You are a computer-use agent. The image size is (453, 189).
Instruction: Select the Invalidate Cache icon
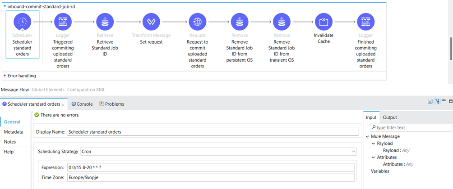pyautogui.click(x=324, y=22)
